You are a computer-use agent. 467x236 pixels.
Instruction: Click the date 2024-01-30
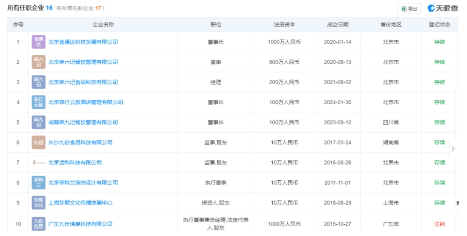click(338, 102)
